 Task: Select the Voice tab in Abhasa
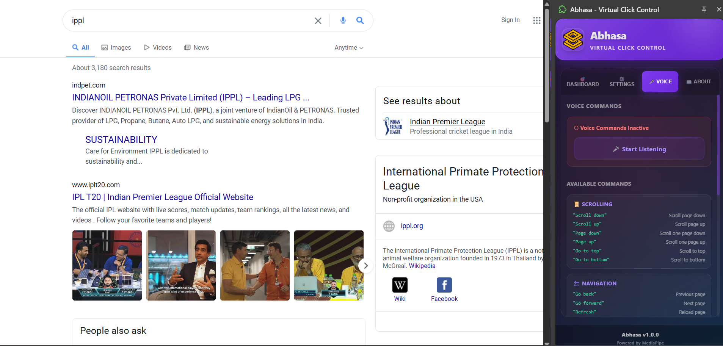pos(660,81)
